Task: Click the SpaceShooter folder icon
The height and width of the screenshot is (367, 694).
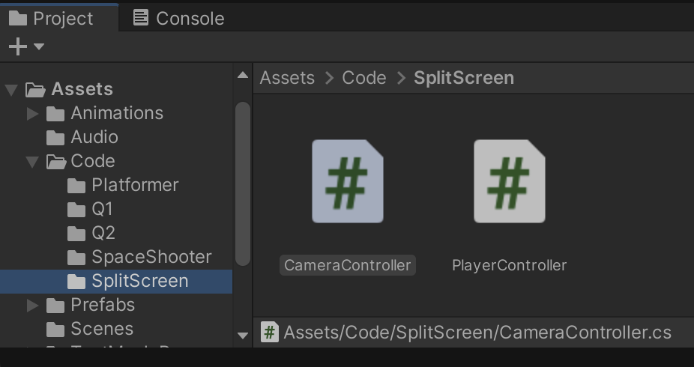Action: (76, 257)
